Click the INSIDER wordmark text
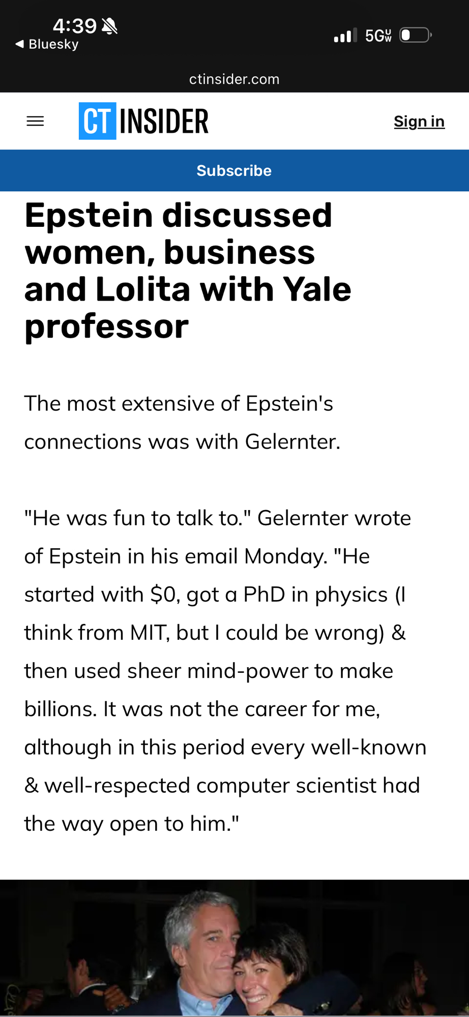Image resolution: width=469 pixels, height=1017 pixels. (164, 121)
